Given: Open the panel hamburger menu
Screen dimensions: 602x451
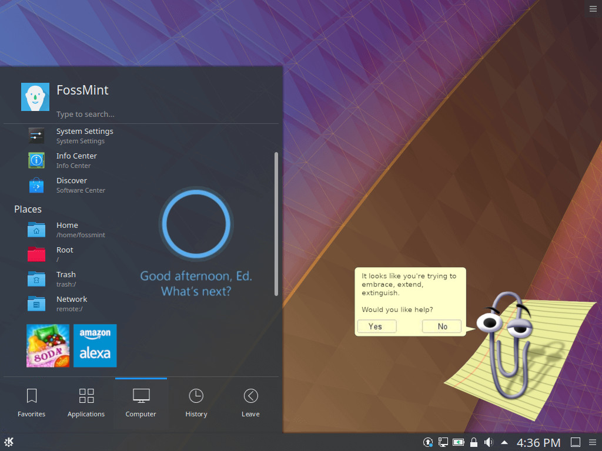Looking at the screenshot, I should [593, 443].
